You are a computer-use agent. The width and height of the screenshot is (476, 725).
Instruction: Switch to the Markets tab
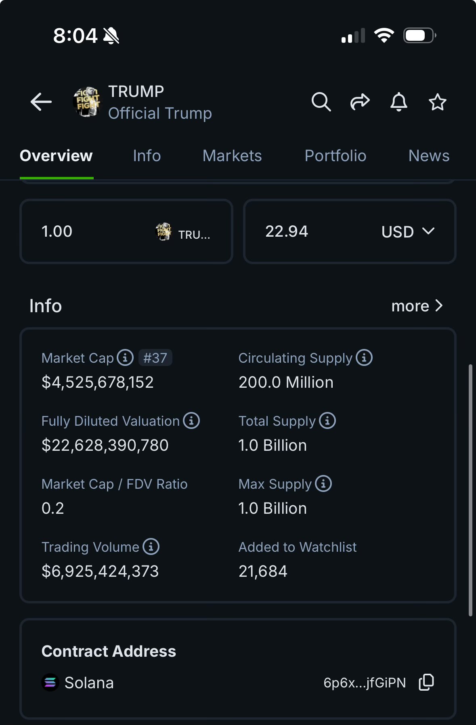[x=232, y=156]
